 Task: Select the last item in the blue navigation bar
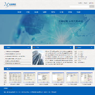click(x=78, y=12)
